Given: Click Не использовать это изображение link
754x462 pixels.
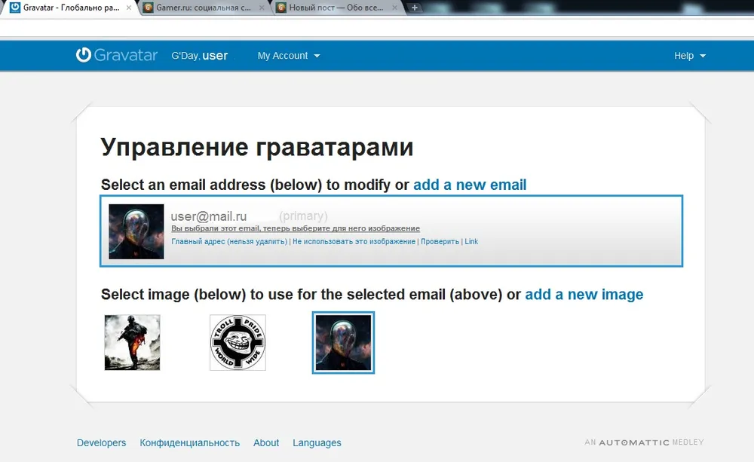Looking at the screenshot, I should click(354, 241).
